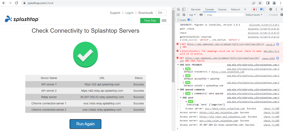Expand the OptinMonster error message
This screenshot has height=131, width=283.
coord(181,51)
